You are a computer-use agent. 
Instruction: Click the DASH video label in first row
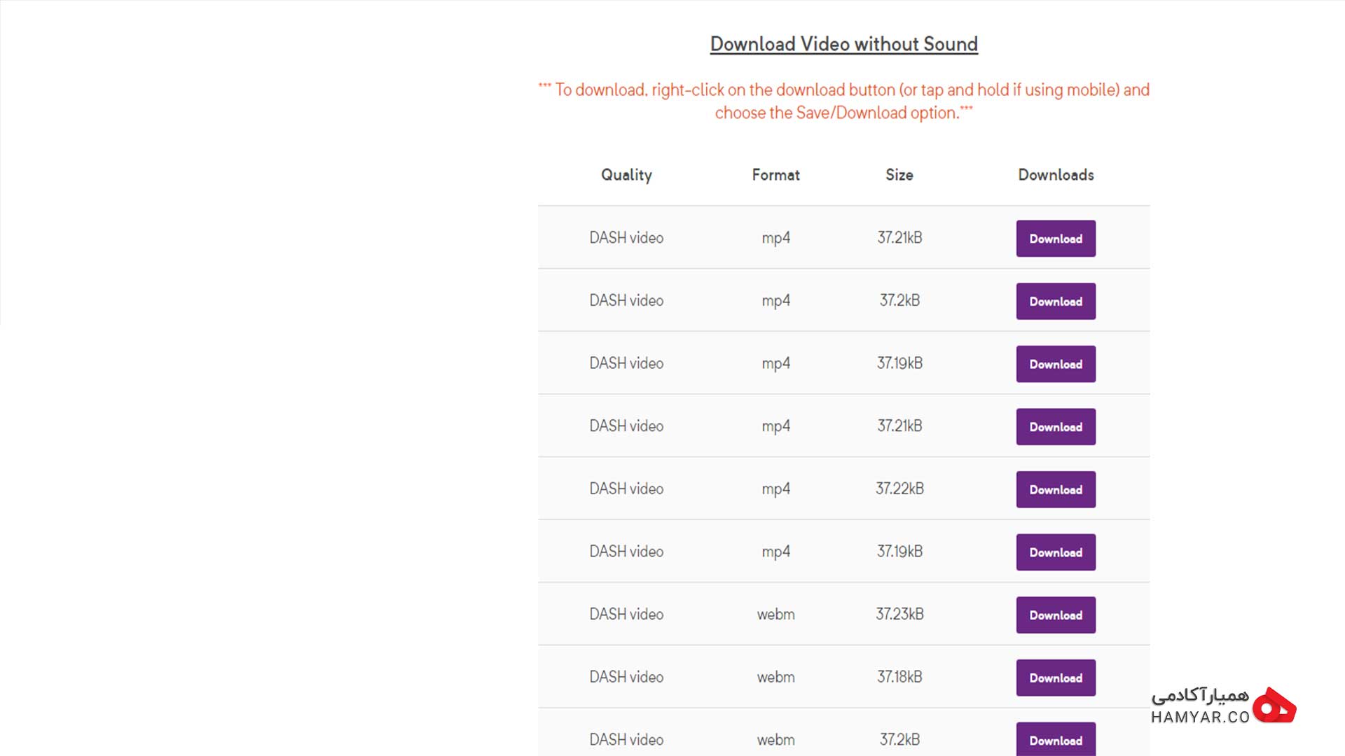point(626,238)
